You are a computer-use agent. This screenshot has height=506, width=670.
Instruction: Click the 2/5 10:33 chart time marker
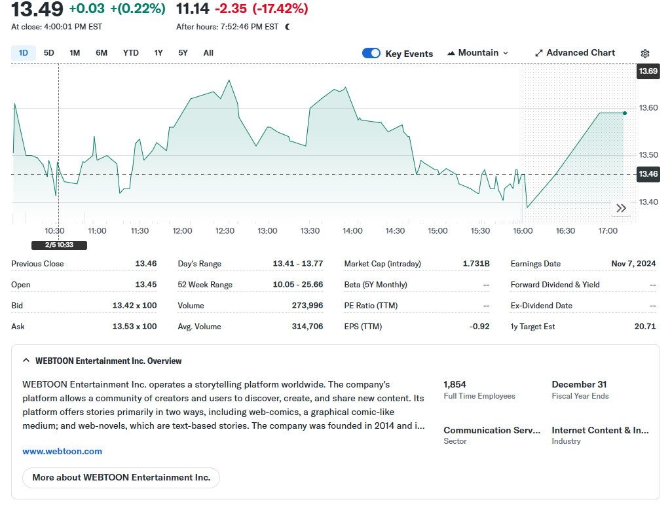pyautogui.click(x=59, y=245)
